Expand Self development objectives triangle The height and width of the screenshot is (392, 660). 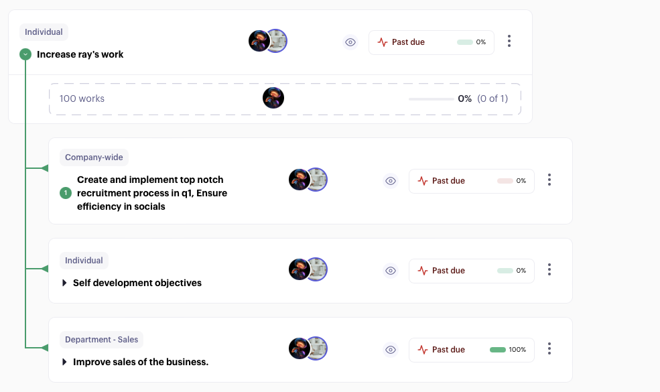(x=64, y=283)
